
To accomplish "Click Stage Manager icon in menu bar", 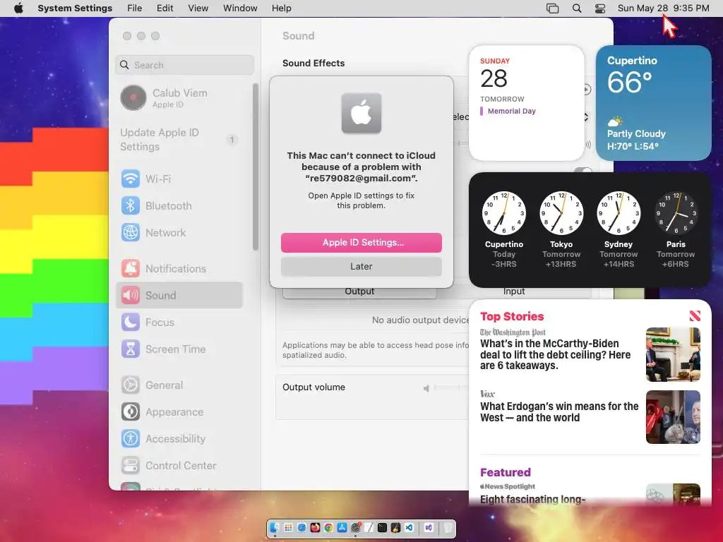I will (x=552, y=8).
